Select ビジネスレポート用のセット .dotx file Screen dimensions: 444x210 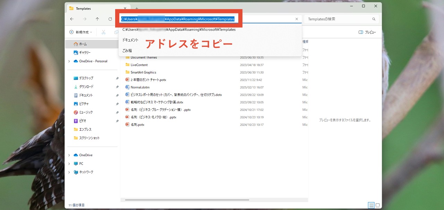(x=176, y=95)
